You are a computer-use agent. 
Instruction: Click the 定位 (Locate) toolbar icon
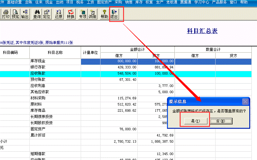point(46,14)
